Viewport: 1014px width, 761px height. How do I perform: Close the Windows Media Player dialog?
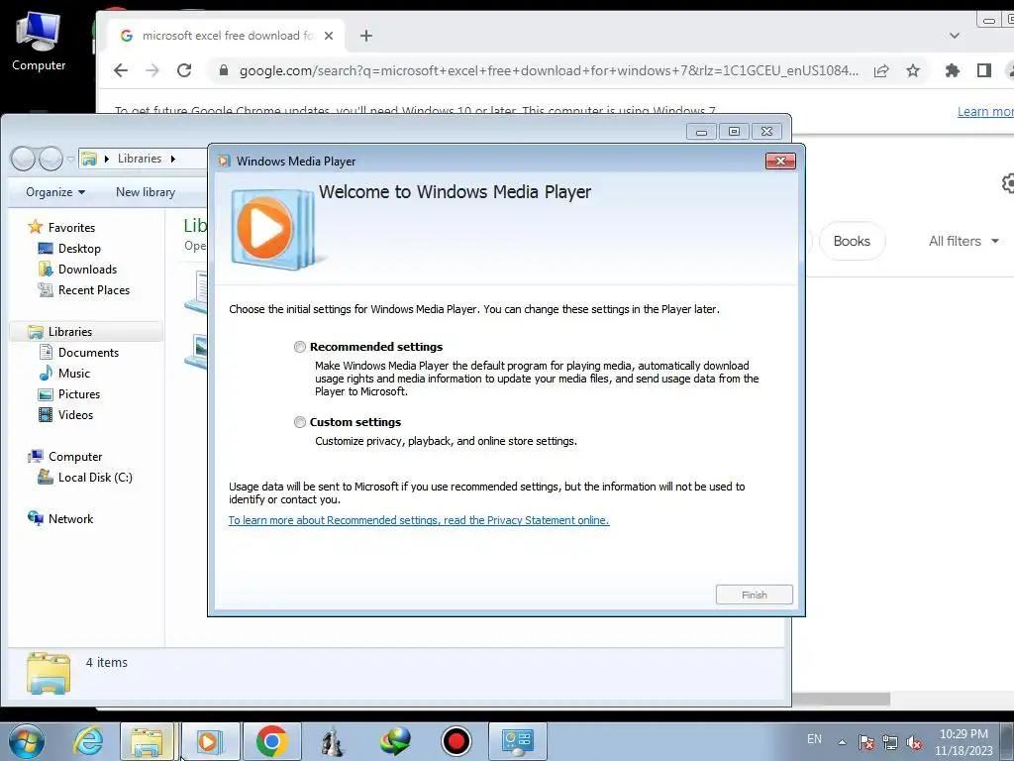pyautogui.click(x=780, y=162)
